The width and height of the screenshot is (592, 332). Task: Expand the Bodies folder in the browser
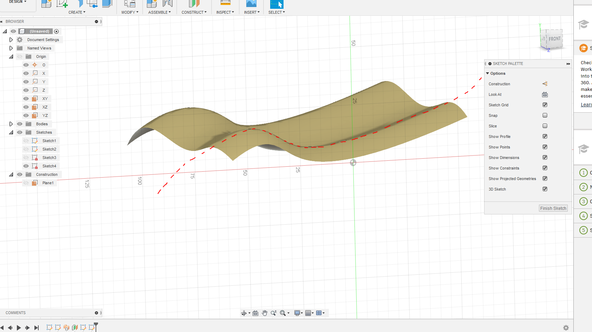(x=11, y=124)
